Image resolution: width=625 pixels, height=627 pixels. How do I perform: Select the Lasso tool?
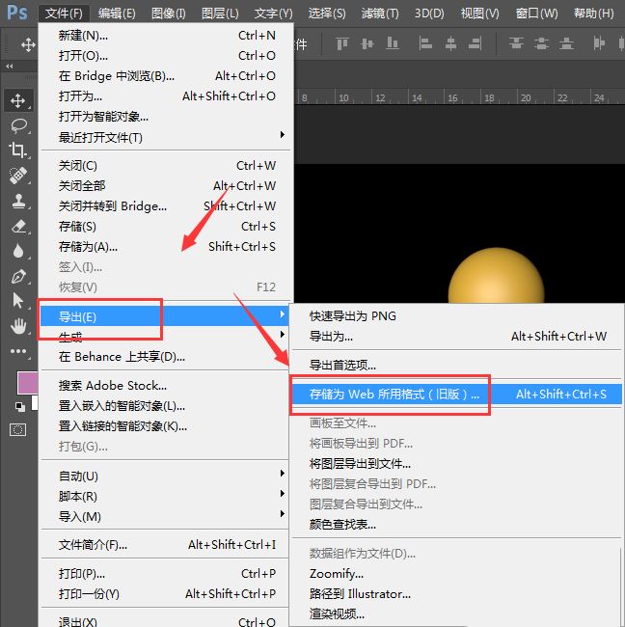[18, 125]
